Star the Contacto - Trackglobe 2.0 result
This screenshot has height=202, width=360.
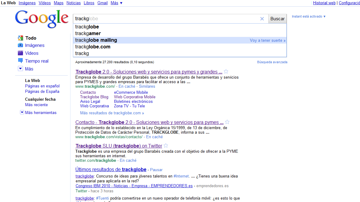click(x=227, y=122)
